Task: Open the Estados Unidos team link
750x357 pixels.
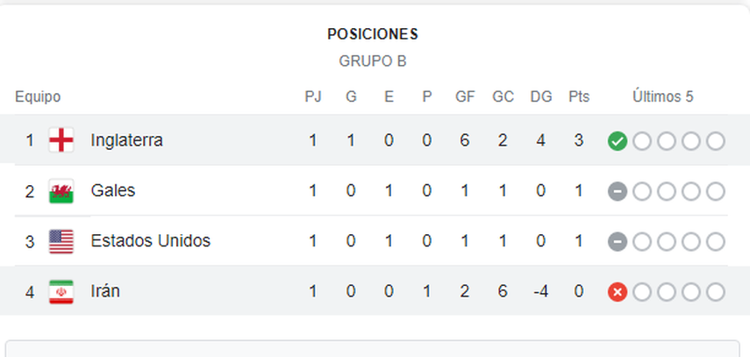Action: pyautogui.click(x=151, y=240)
